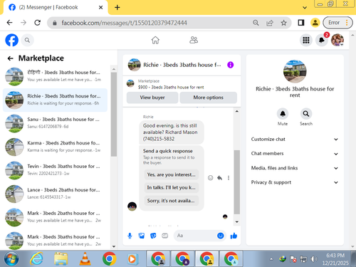Click the message input field Aa

point(195,236)
